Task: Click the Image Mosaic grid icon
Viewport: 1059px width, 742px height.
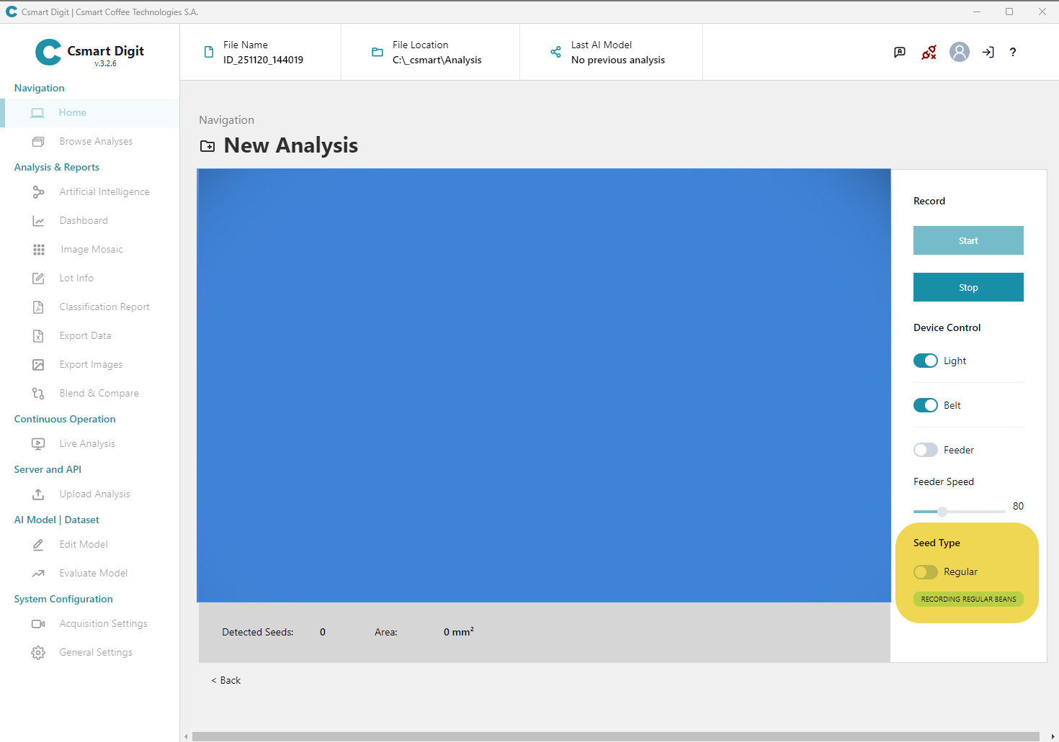Action: [39, 250]
